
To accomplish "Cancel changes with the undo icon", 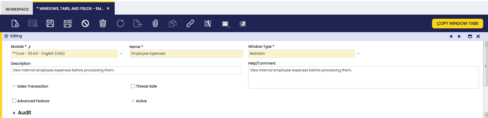I will [85, 24].
